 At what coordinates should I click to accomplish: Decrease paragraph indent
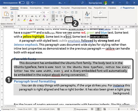click(x=72, y=12)
